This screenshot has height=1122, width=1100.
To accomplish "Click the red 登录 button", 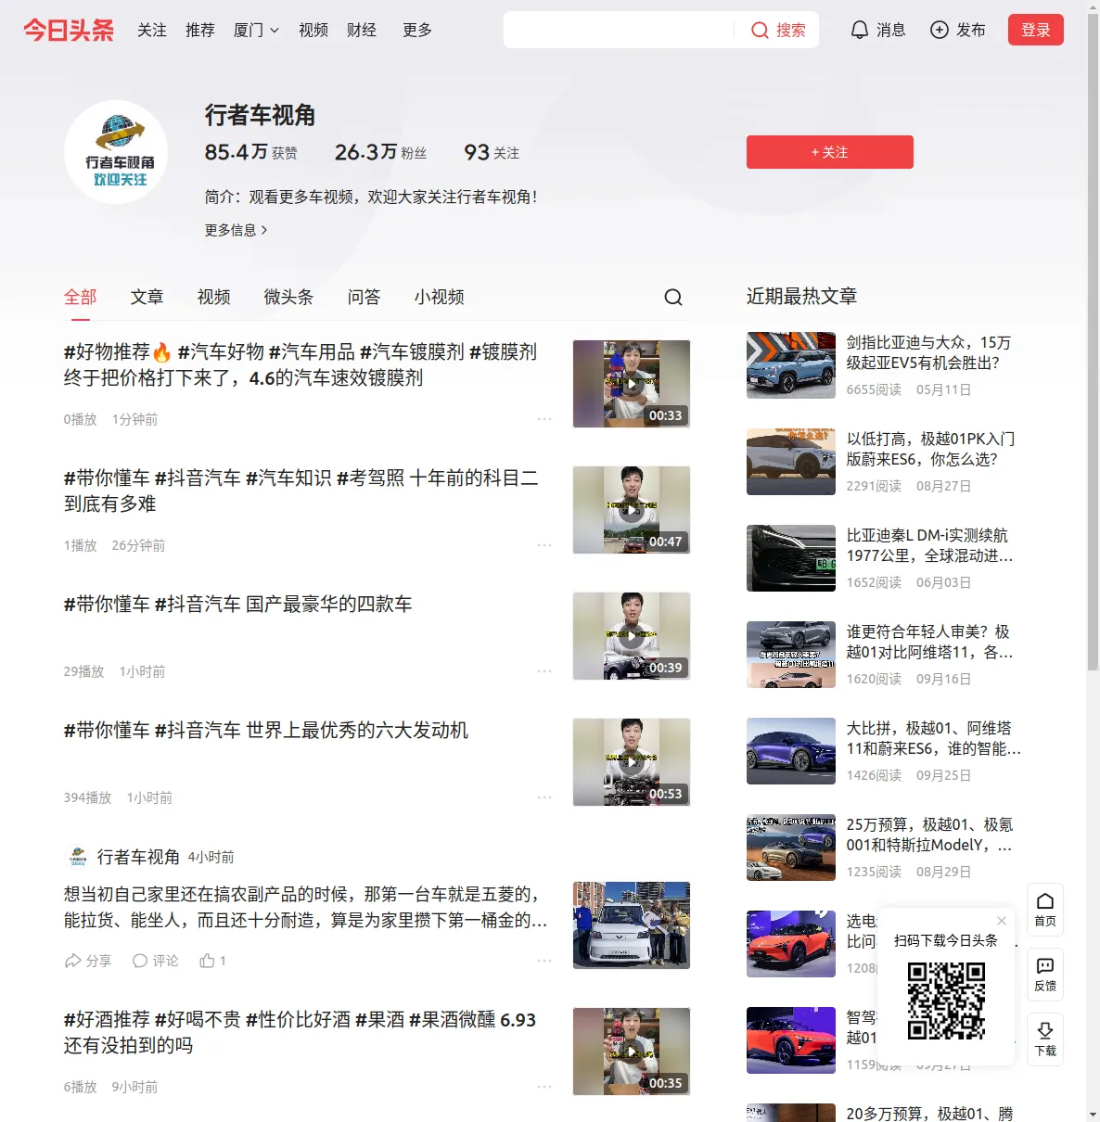I will pos(1036,30).
